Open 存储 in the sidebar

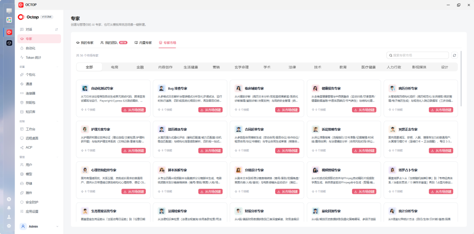point(39,183)
